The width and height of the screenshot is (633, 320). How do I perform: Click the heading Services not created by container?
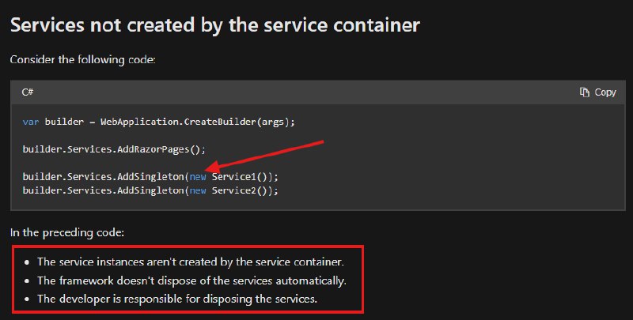coord(215,25)
